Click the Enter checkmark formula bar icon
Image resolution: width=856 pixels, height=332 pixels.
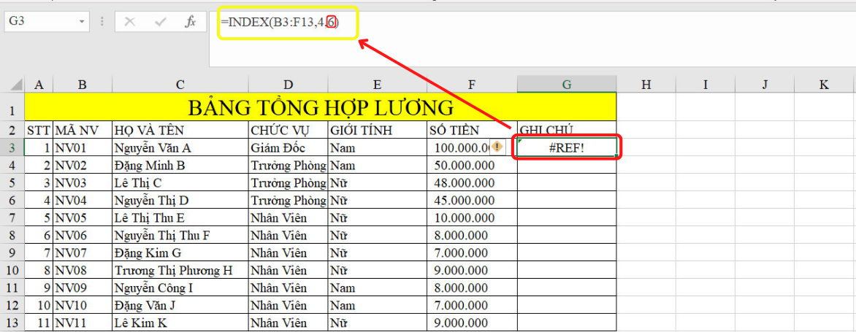pos(161,22)
